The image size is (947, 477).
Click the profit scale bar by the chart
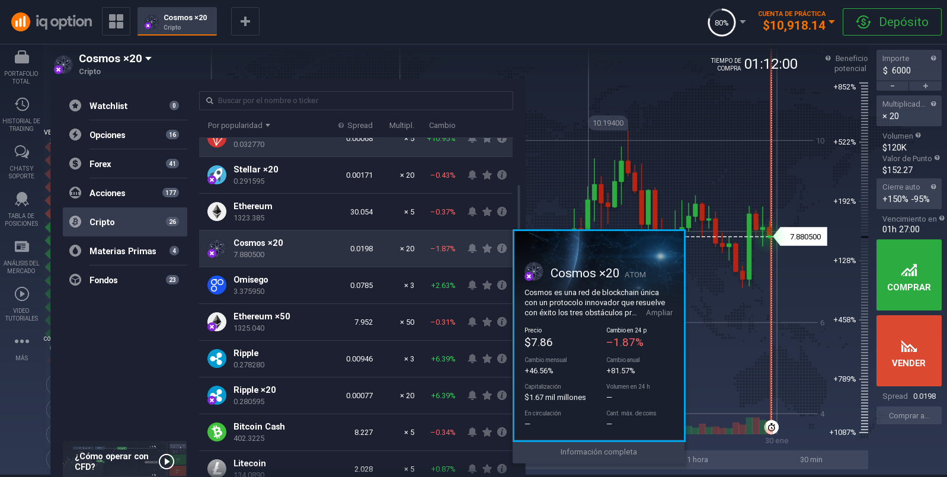[864, 259]
